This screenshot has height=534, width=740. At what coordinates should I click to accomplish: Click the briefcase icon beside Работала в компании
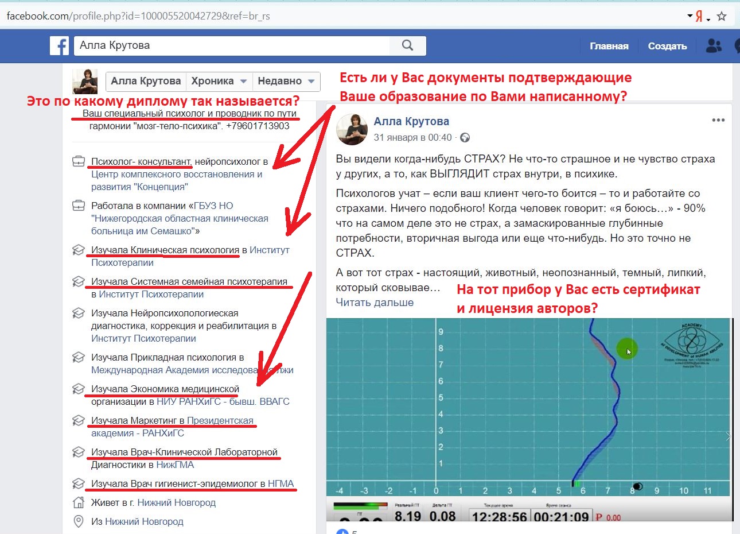click(x=79, y=206)
